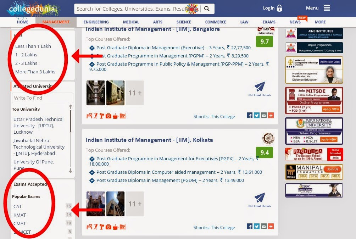Open the NEWS tab

pyautogui.click(x=295, y=22)
